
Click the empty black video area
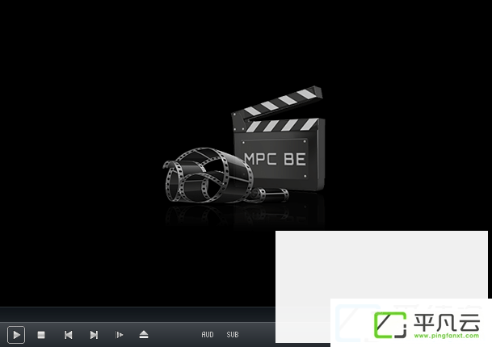click(95, 125)
